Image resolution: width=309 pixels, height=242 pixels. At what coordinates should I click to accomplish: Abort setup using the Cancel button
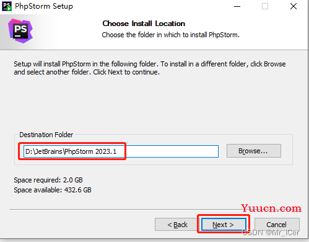(277, 225)
